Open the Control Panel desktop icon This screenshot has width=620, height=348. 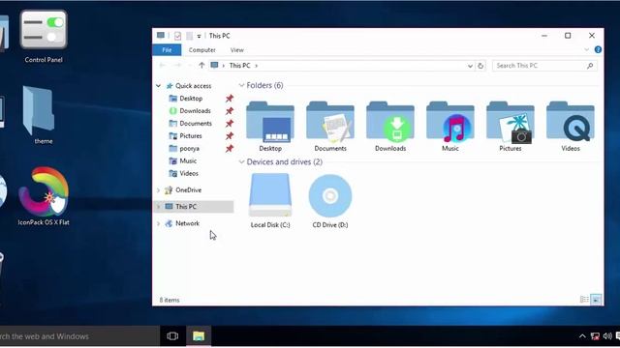tap(44, 37)
